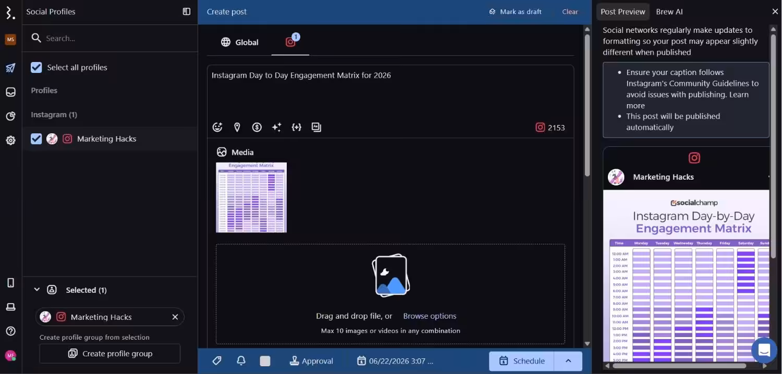
Task: Open the user profile avatar at bottom
Action: (x=10, y=356)
